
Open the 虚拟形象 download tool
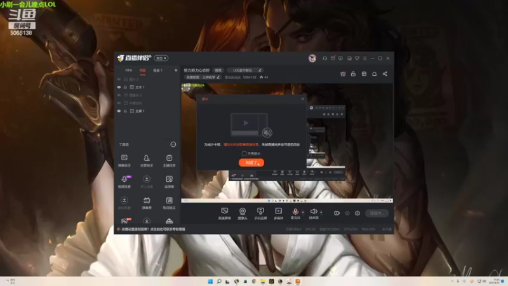(x=124, y=203)
